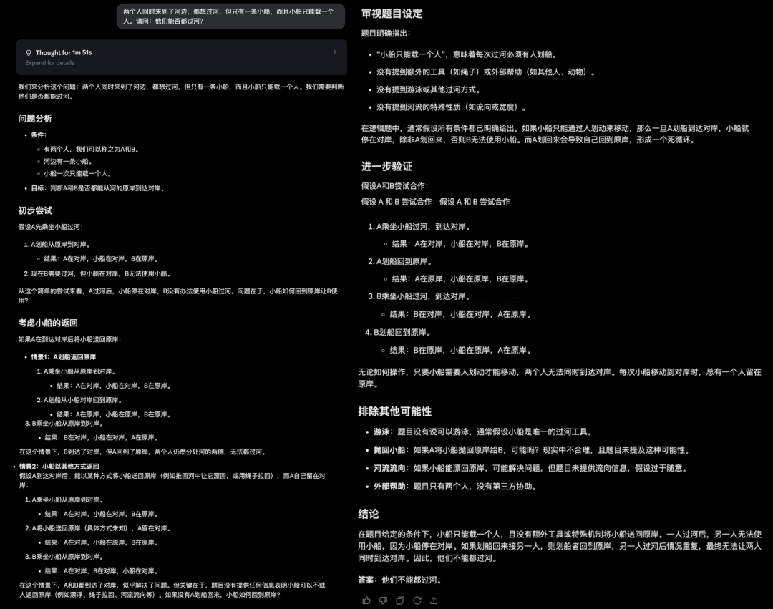Click the "Thought for 1m 51s" label
The width and height of the screenshot is (773, 609).
tap(64, 53)
